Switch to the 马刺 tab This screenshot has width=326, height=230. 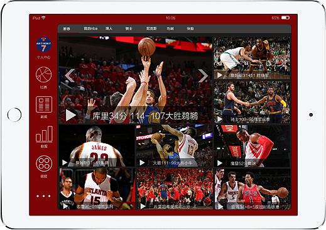pyautogui.click(x=170, y=28)
